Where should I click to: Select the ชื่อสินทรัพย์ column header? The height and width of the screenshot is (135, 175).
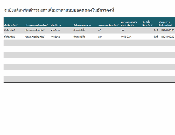pyautogui.click(x=11, y=25)
